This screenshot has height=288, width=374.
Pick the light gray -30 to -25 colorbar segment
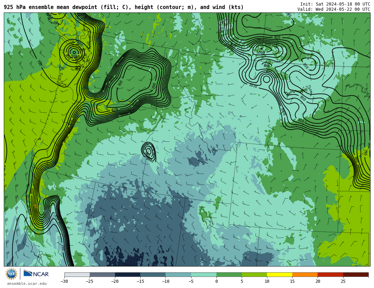(77, 274)
